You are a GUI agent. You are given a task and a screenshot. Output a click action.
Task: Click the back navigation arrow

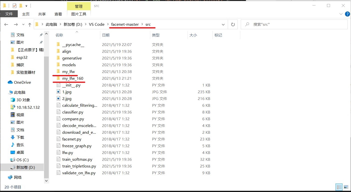pyautogui.click(x=6, y=24)
